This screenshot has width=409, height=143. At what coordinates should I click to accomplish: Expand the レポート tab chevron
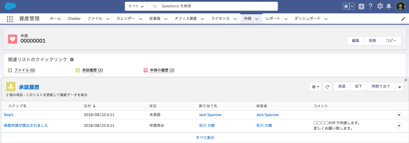click(286, 19)
